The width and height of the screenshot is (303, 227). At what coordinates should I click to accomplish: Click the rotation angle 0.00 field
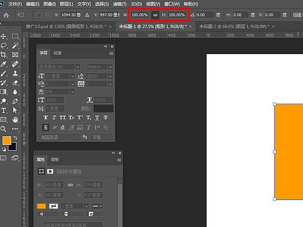click(x=205, y=15)
